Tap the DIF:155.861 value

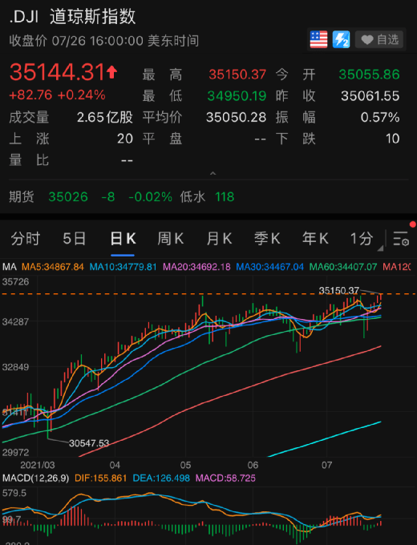[x=100, y=478]
